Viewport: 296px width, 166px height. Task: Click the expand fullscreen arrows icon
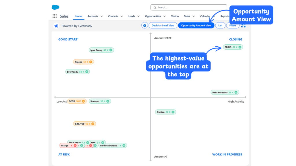tap(243, 26)
